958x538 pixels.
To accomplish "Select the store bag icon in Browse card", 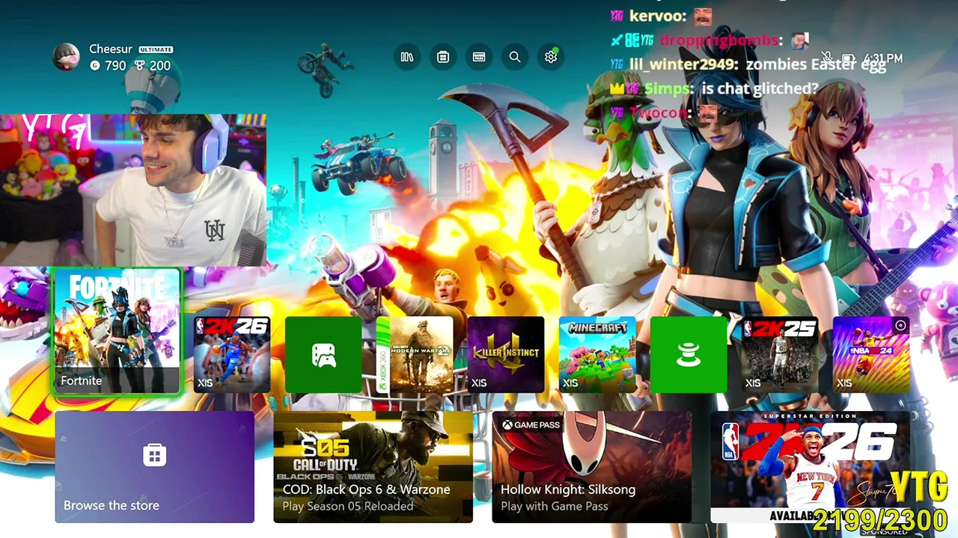I will 154,455.
